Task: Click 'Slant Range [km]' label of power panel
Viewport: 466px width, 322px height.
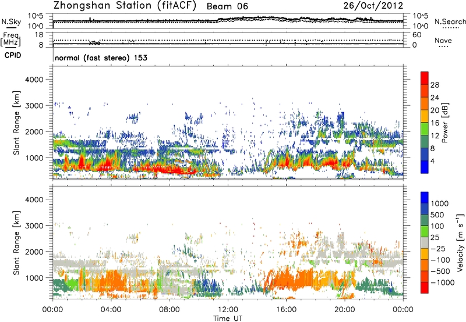Action: (16, 123)
